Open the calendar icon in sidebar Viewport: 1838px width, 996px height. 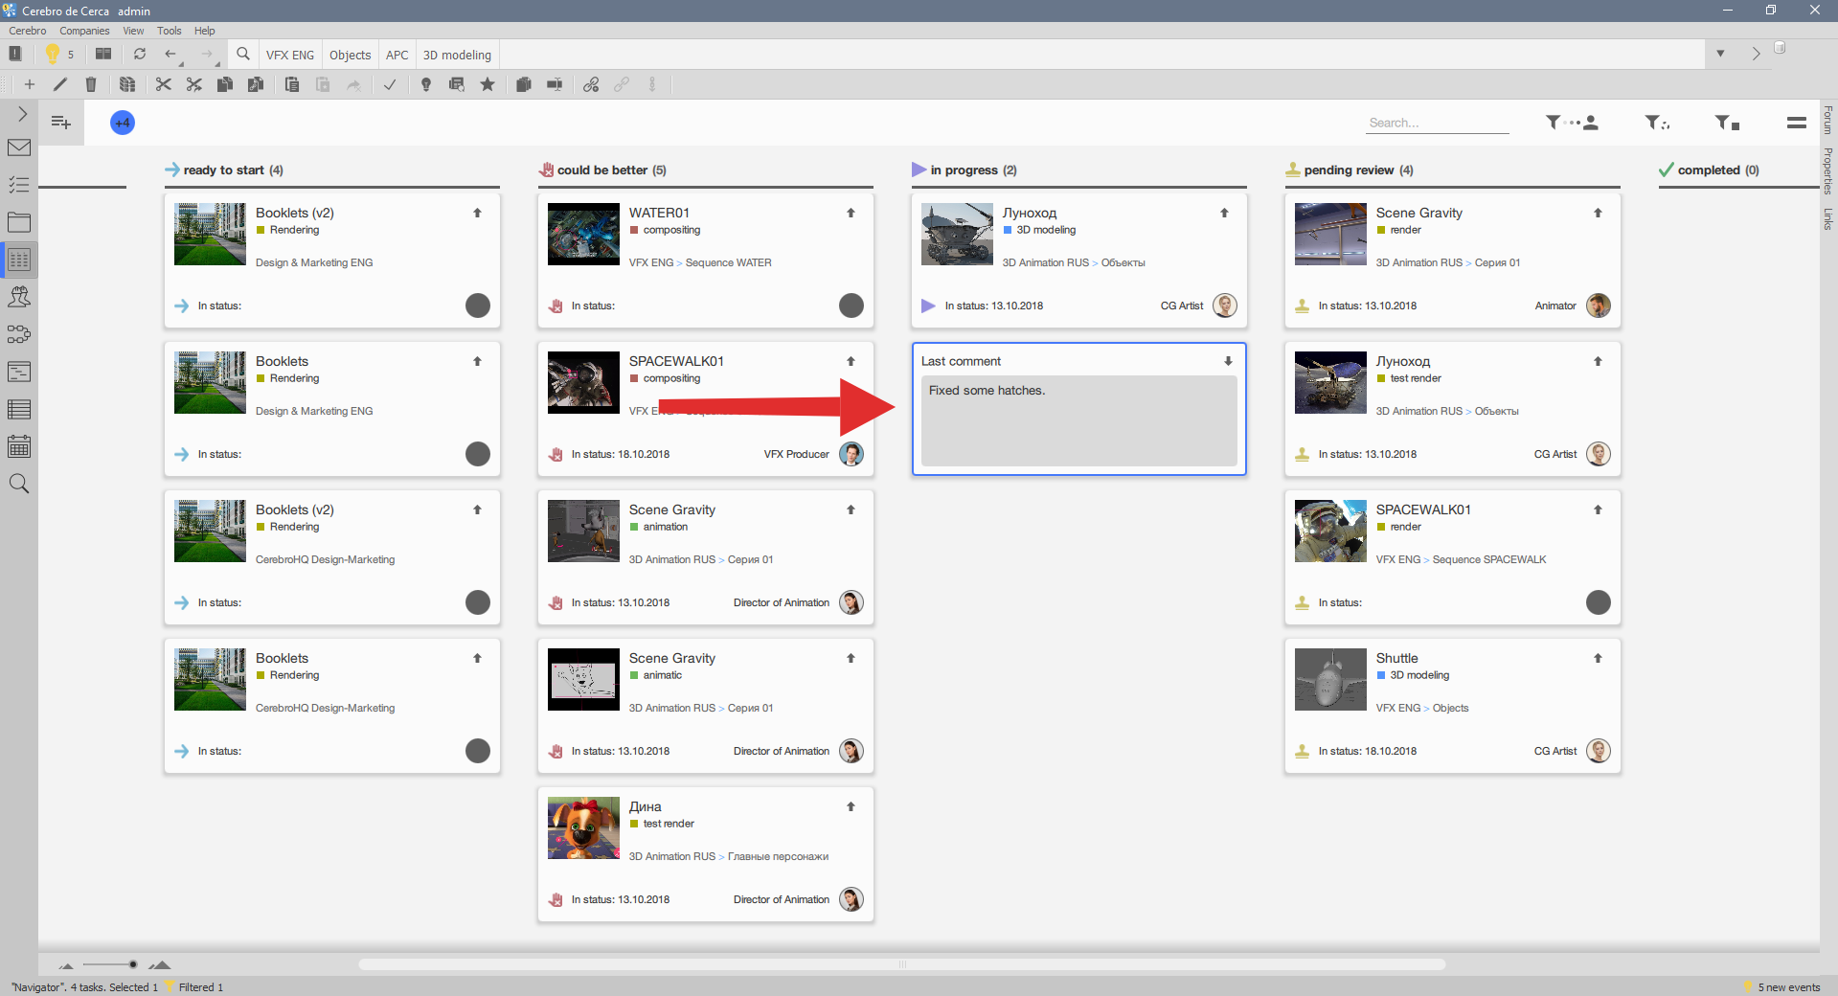click(19, 446)
